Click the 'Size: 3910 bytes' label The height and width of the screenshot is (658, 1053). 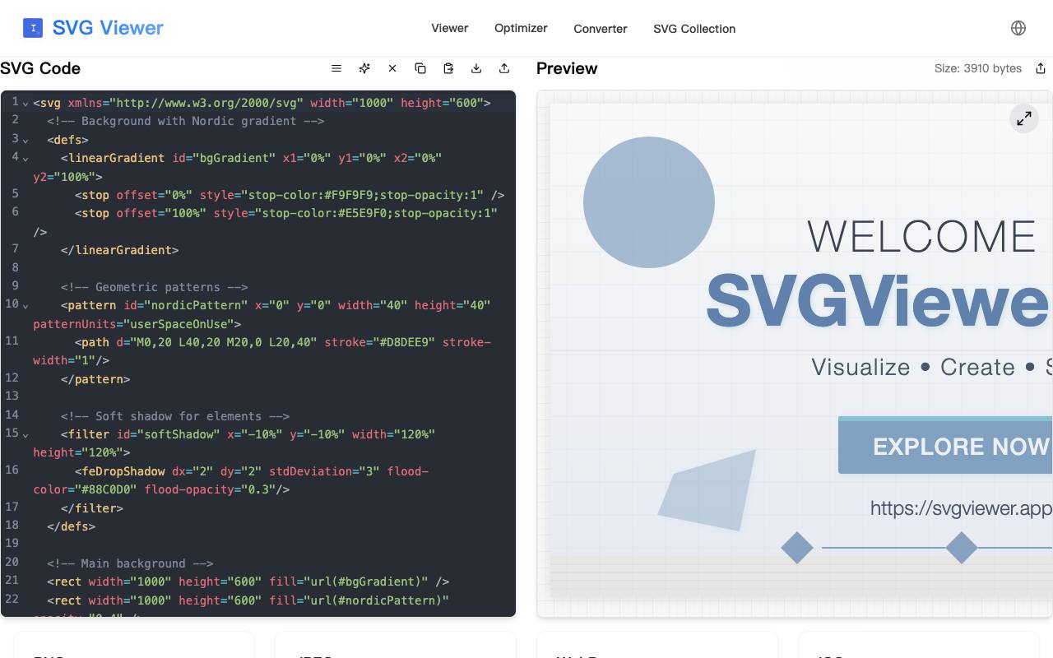point(978,68)
